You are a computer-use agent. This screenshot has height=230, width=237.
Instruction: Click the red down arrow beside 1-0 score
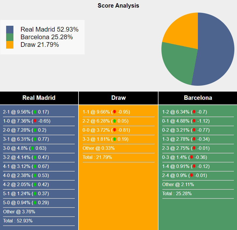click(x=35, y=121)
